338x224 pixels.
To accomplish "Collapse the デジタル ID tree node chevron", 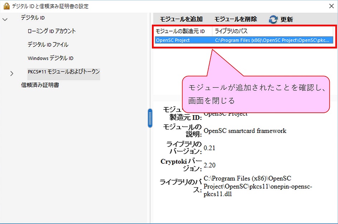I will coord(5,19).
